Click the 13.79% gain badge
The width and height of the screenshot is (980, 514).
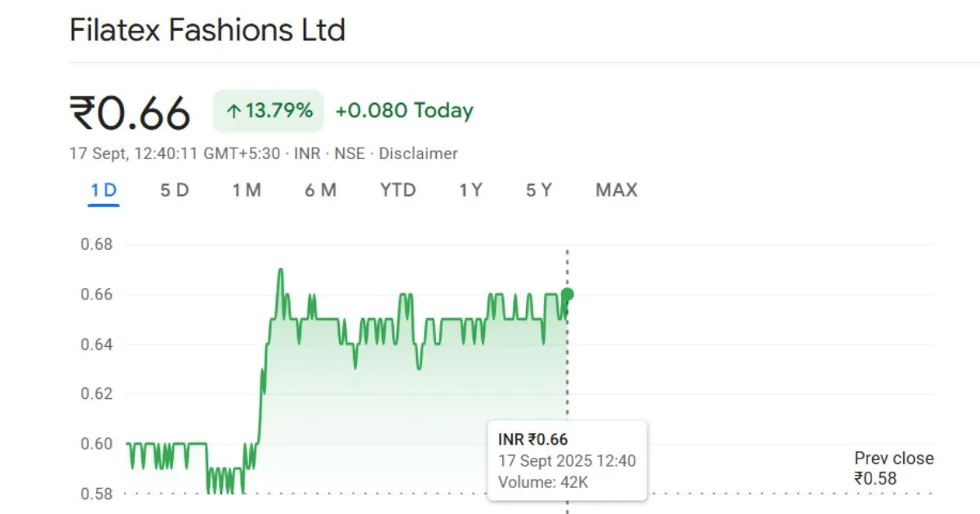tap(269, 111)
